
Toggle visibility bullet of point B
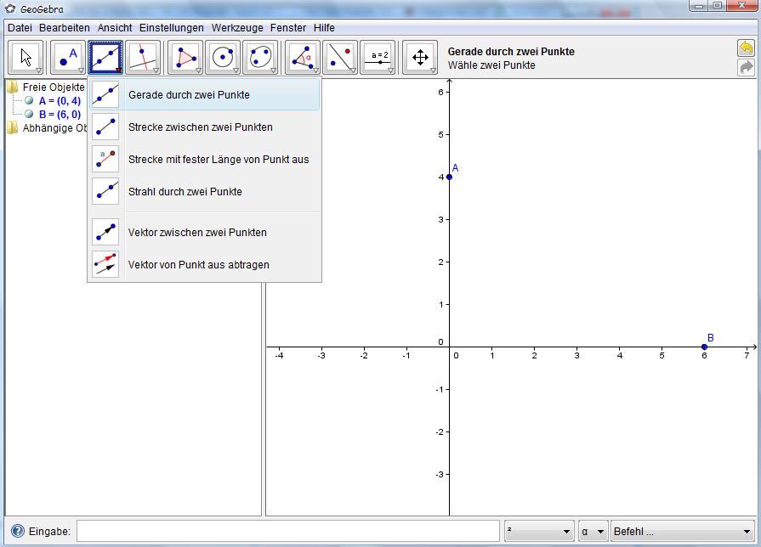(x=29, y=114)
